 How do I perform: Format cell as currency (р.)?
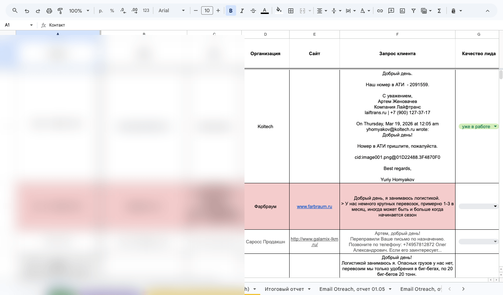(101, 11)
